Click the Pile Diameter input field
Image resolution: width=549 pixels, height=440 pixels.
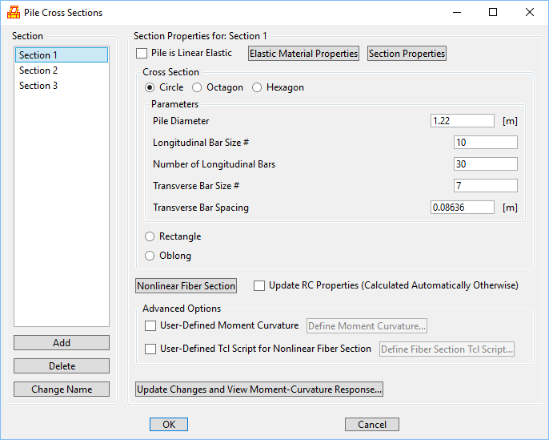(x=462, y=121)
